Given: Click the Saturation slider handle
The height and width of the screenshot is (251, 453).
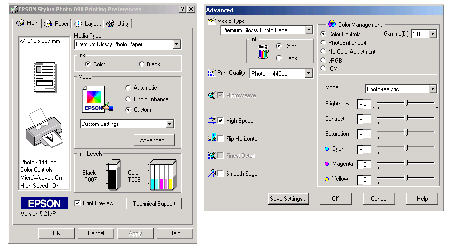Looking at the screenshot, I should coord(406,134).
